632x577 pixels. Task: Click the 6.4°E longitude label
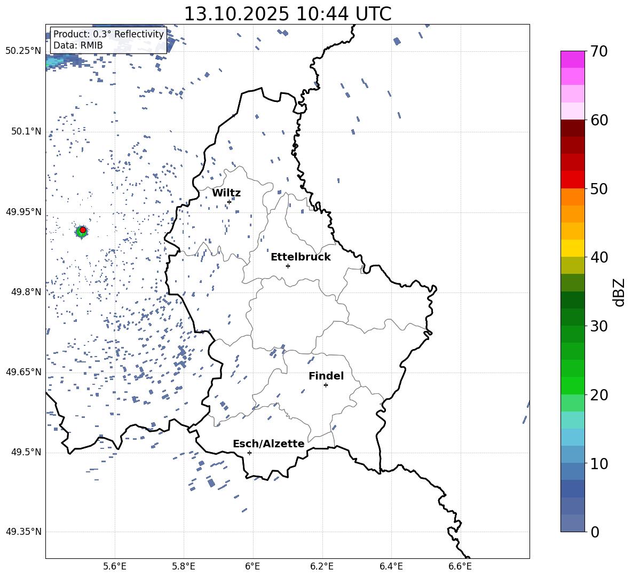click(391, 566)
